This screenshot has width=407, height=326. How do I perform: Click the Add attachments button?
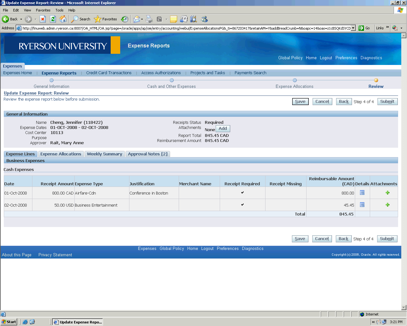223,129
